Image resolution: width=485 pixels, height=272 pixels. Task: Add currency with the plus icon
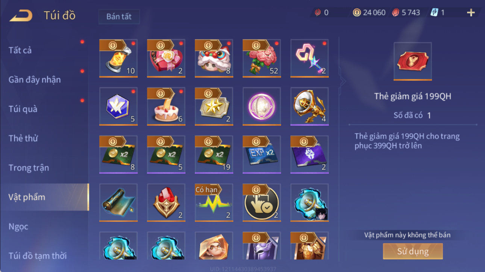(x=471, y=13)
